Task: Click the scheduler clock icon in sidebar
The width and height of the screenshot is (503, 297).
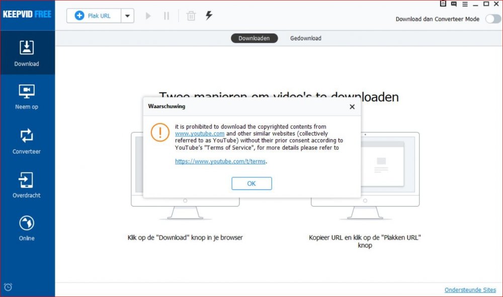Action: tap(8, 287)
